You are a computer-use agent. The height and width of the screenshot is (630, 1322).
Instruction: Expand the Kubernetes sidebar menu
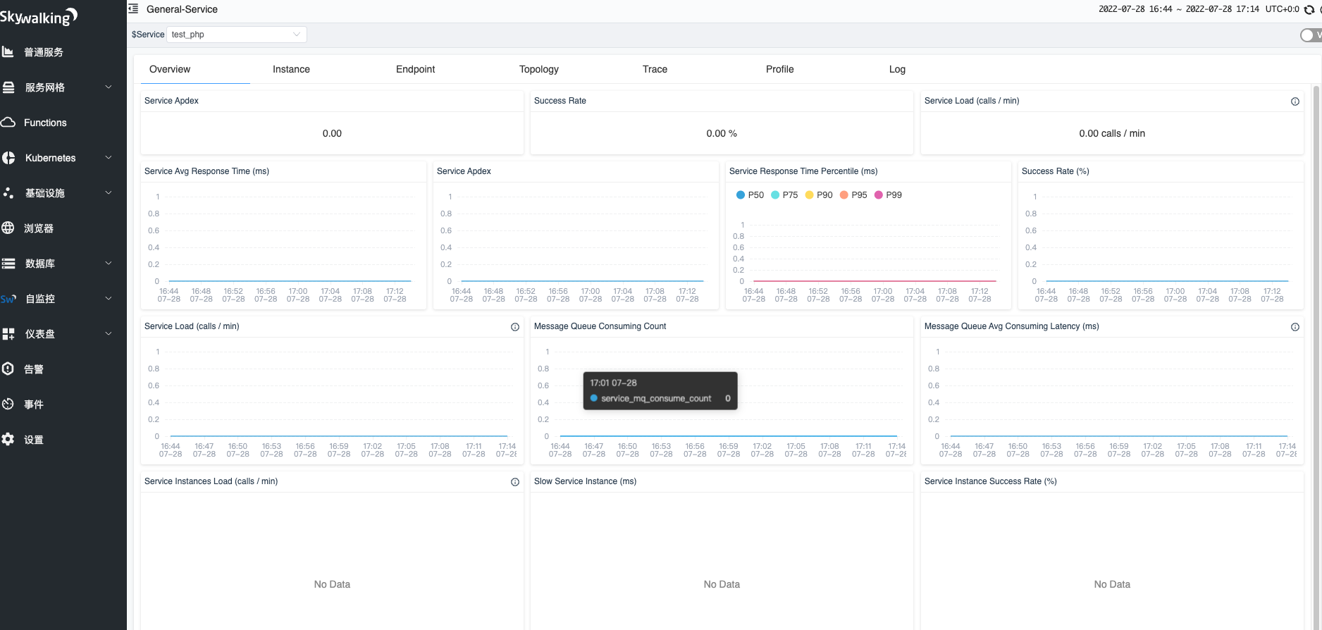point(56,158)
